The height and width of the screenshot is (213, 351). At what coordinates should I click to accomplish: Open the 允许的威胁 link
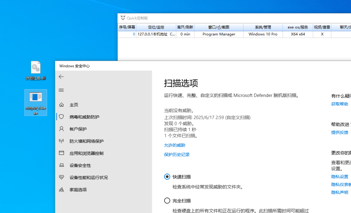pyautogui.click(x=175, y=145)
